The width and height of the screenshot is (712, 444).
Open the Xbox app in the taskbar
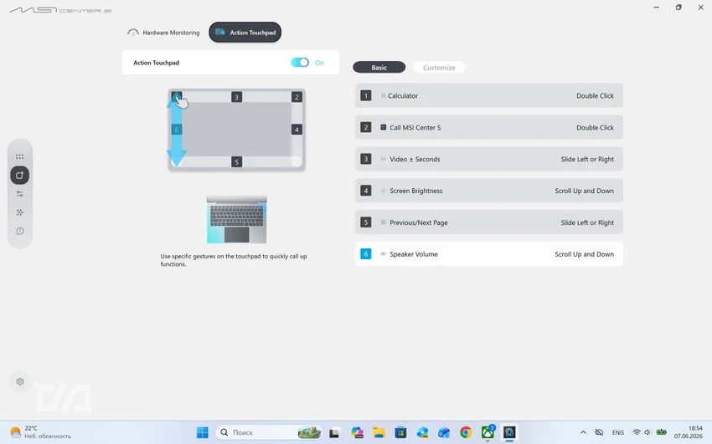[x=488, y=432]
